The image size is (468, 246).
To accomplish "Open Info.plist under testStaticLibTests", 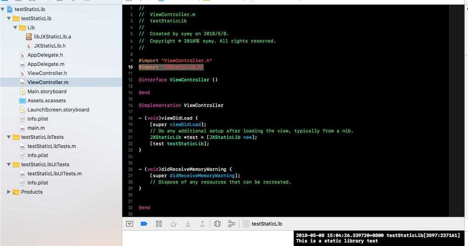I will (x=38, y=156).
